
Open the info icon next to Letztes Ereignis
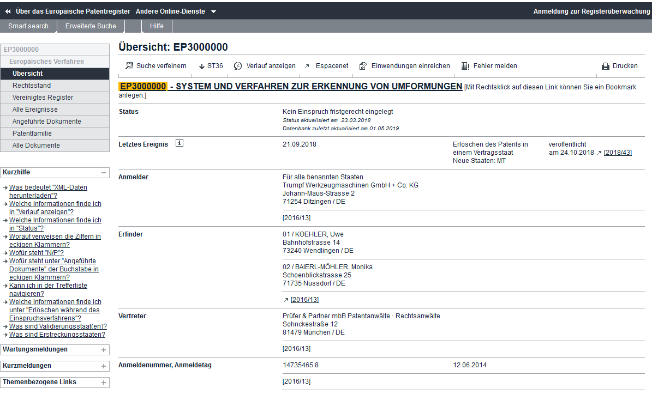[180, 144]
